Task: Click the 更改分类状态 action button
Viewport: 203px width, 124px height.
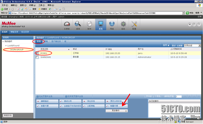Action: [117, 101]
